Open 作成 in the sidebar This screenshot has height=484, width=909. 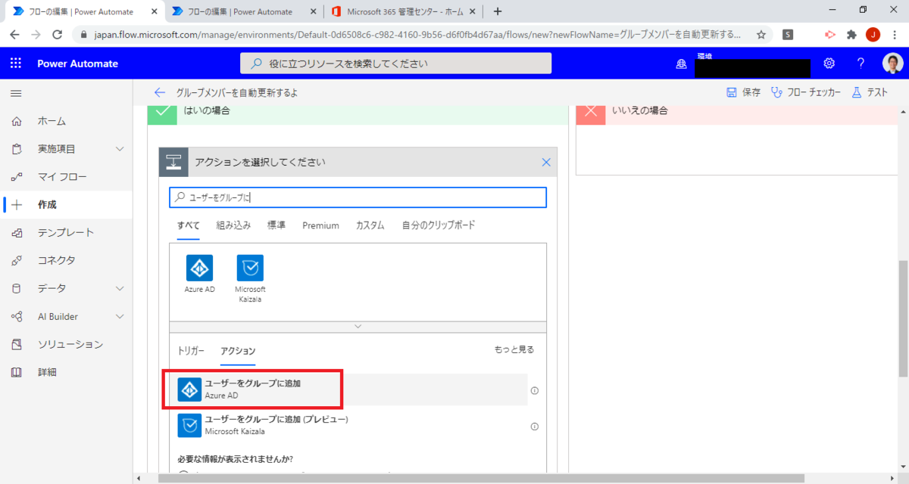[66, 205]
